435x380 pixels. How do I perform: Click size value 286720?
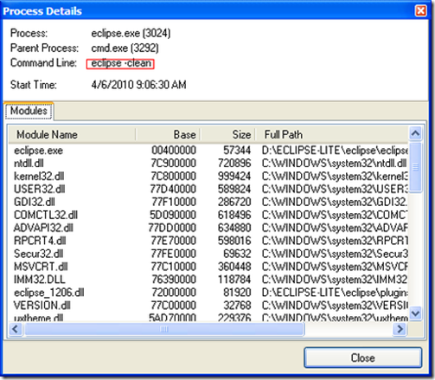[x=234, y=202]
